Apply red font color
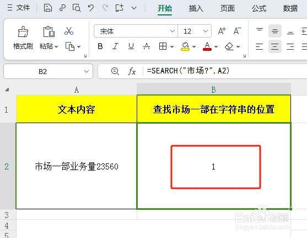 click(207, 46)
